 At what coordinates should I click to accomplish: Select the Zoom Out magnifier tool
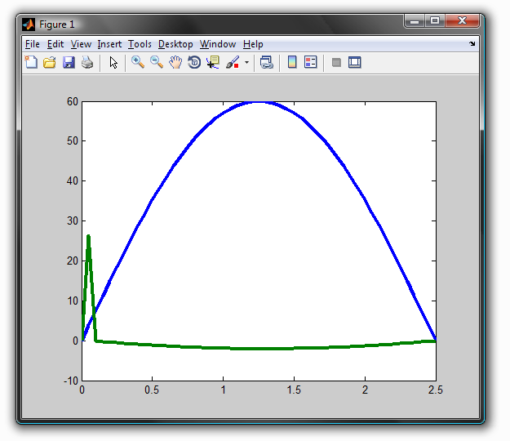coord(156,62)
